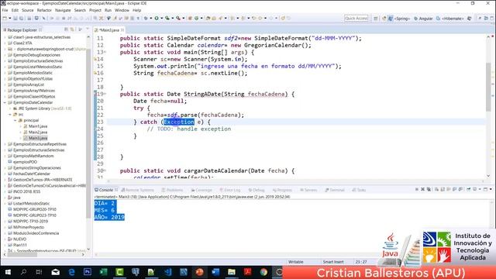Click the New file toolbar icon

5,19
